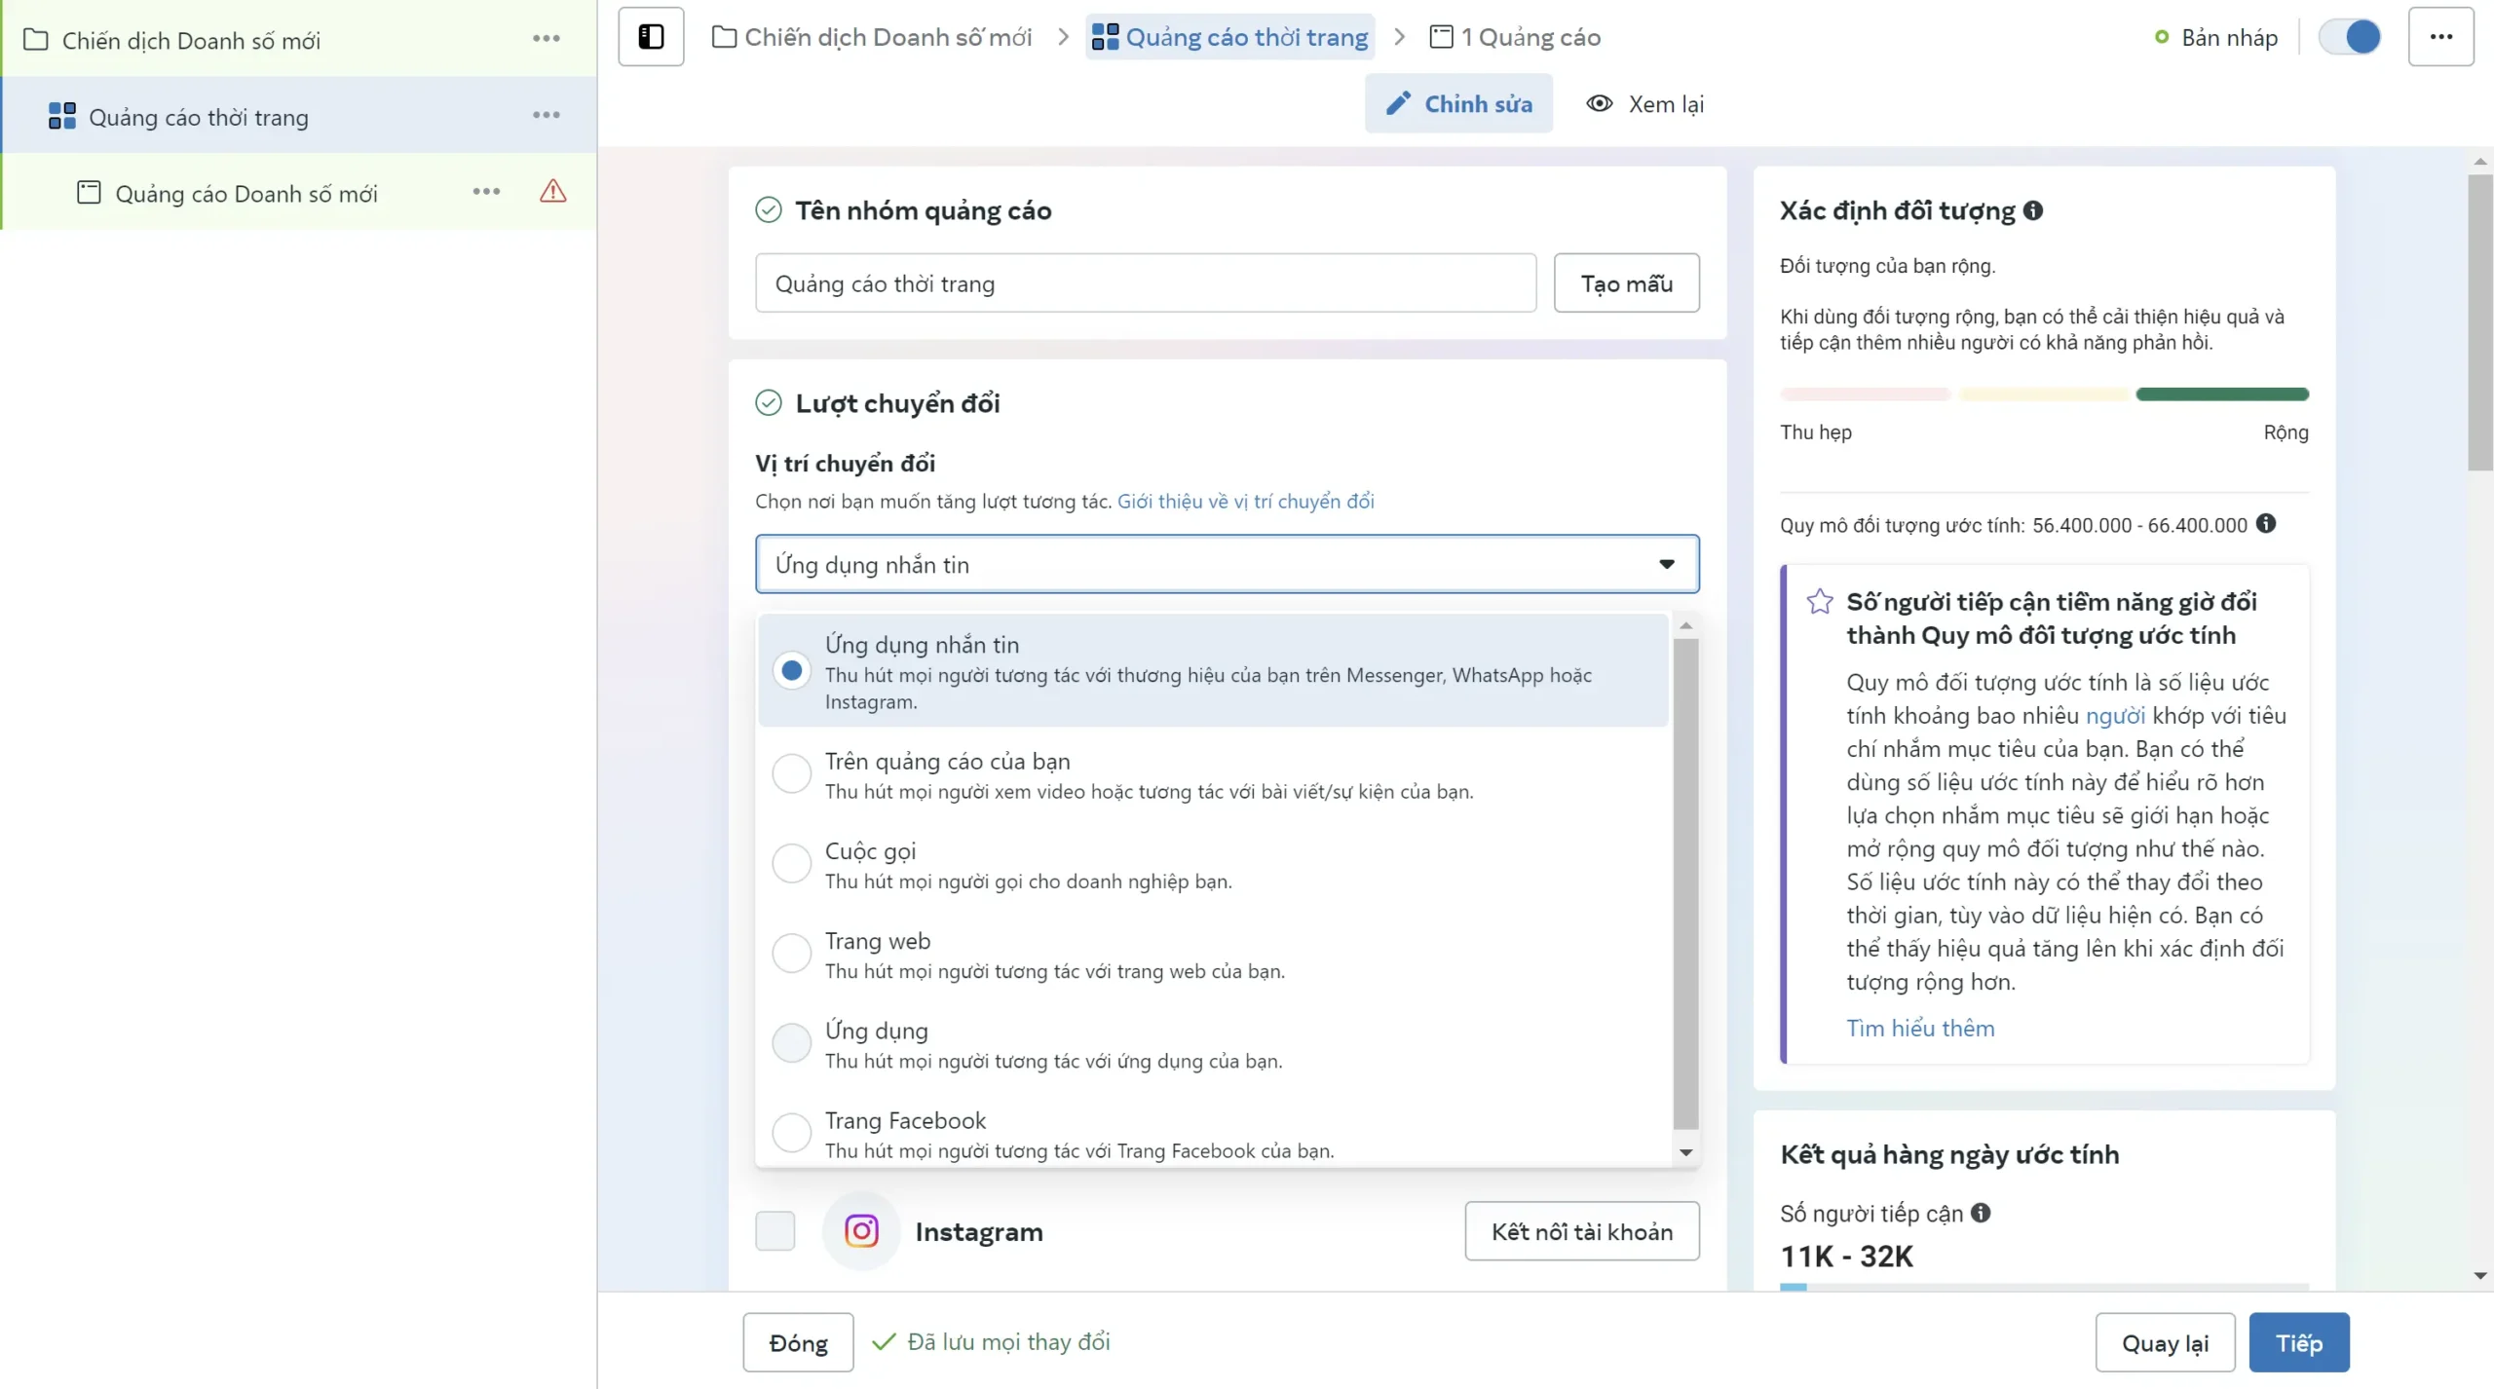Click the green Rộng segment of audience meter
The height and width of the screenshot is (1389, 2494).
click(x=2222, y=394)
